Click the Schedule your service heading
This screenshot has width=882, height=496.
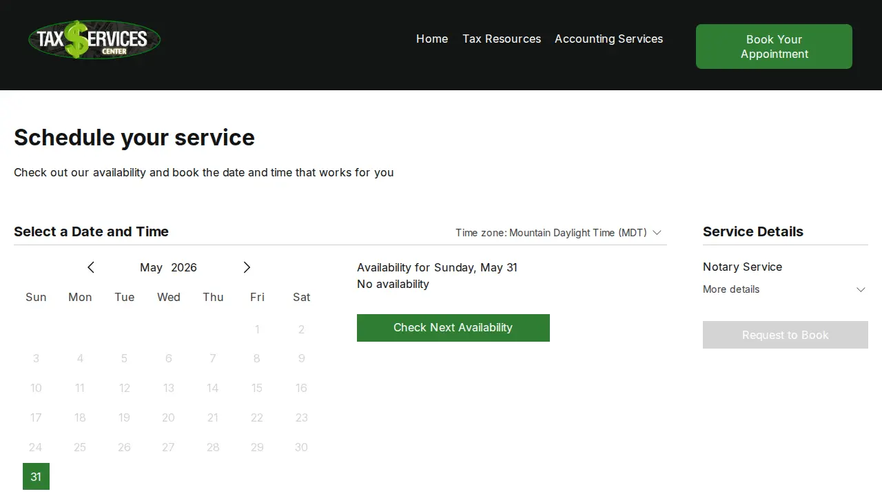pyautogui.click(x=134, y=138)
